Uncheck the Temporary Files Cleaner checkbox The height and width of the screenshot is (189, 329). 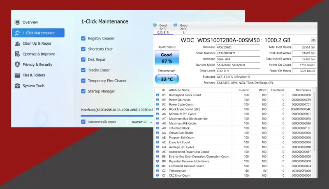(x=83, y=81)
